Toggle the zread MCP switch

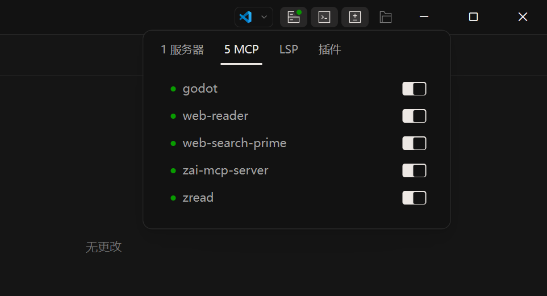414,198
